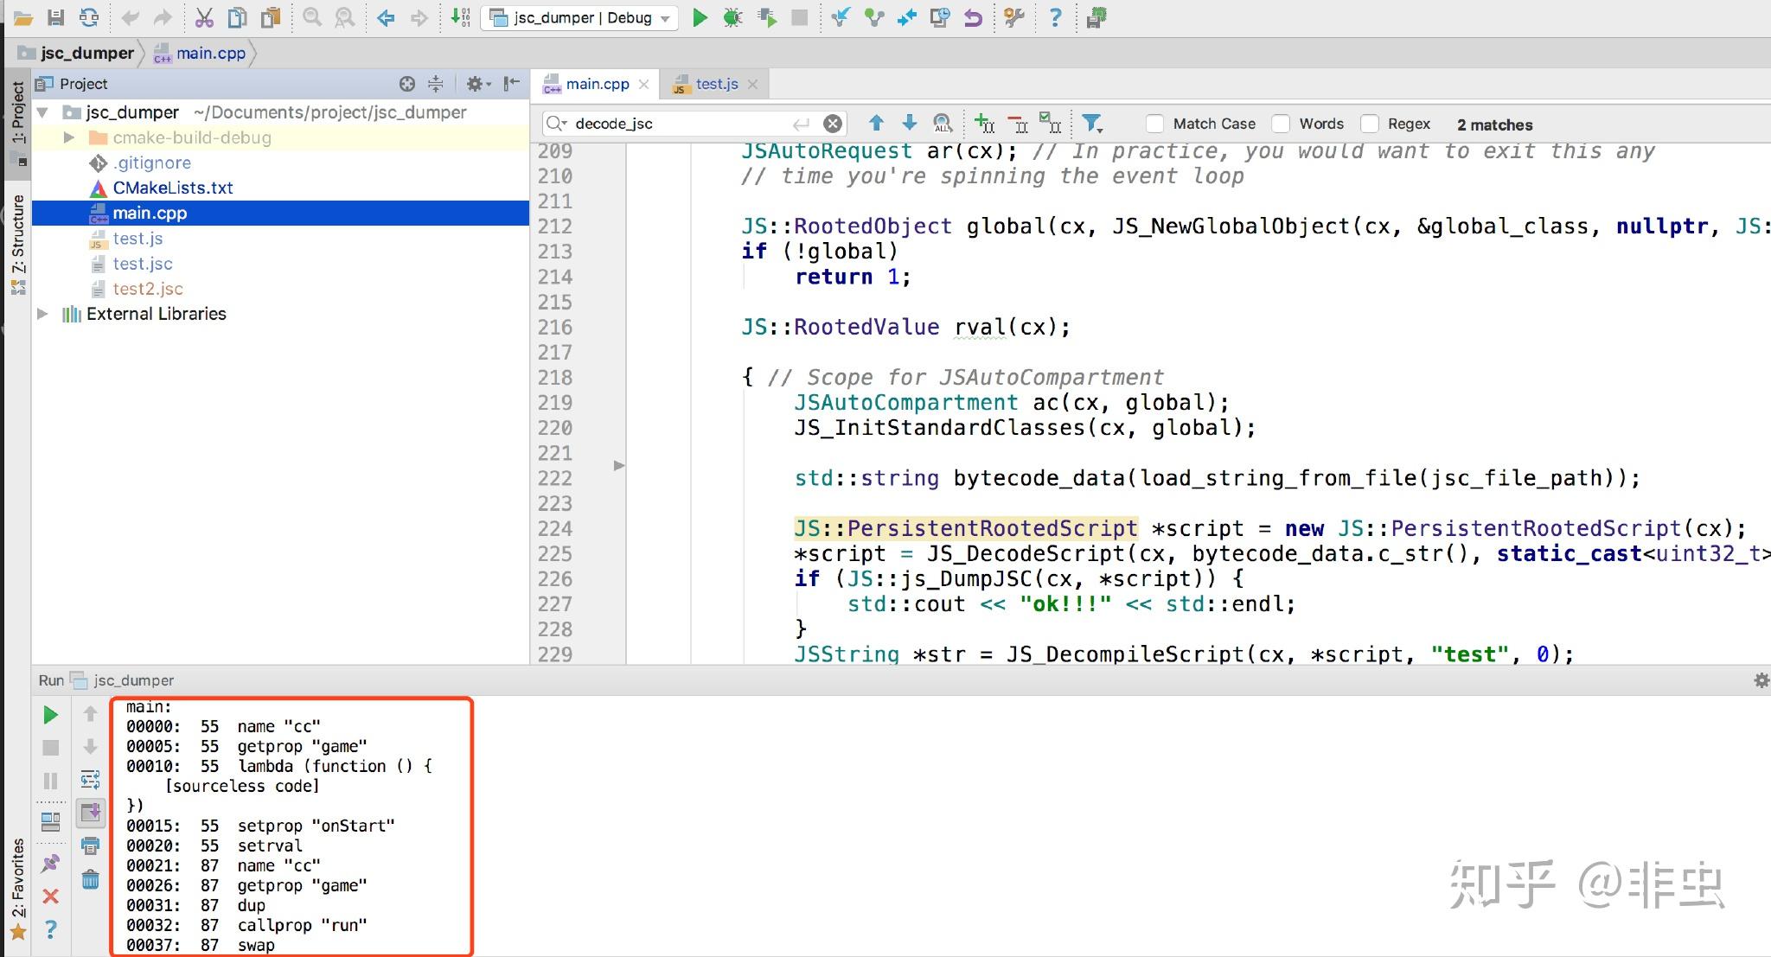This screenshot has width=1771, height=957.
Task: Expand the External Libraries node
Action: [42, 314]
